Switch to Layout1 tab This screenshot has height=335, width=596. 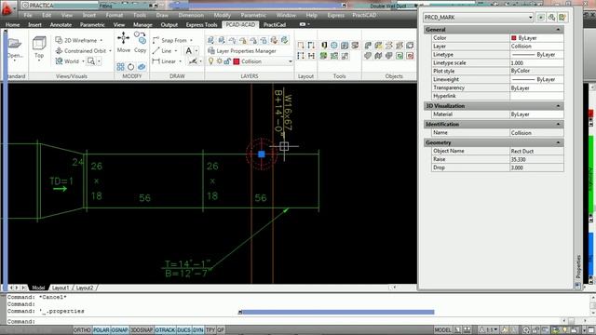(61, 288)
